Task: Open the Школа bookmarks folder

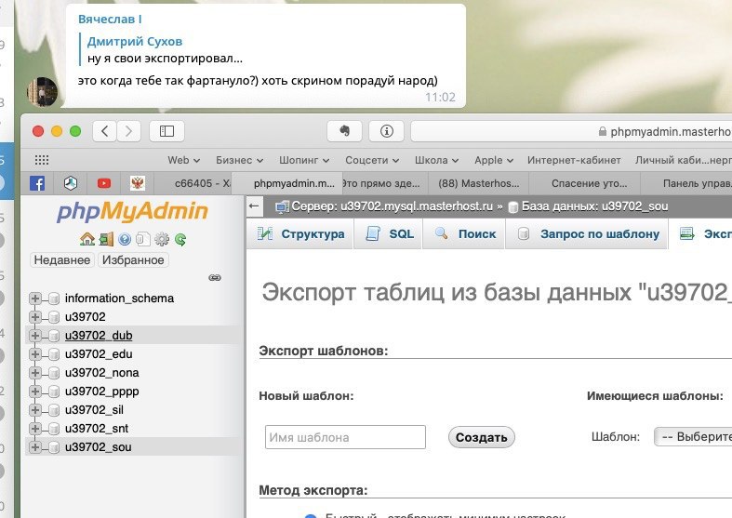Action: pos(436,160)
